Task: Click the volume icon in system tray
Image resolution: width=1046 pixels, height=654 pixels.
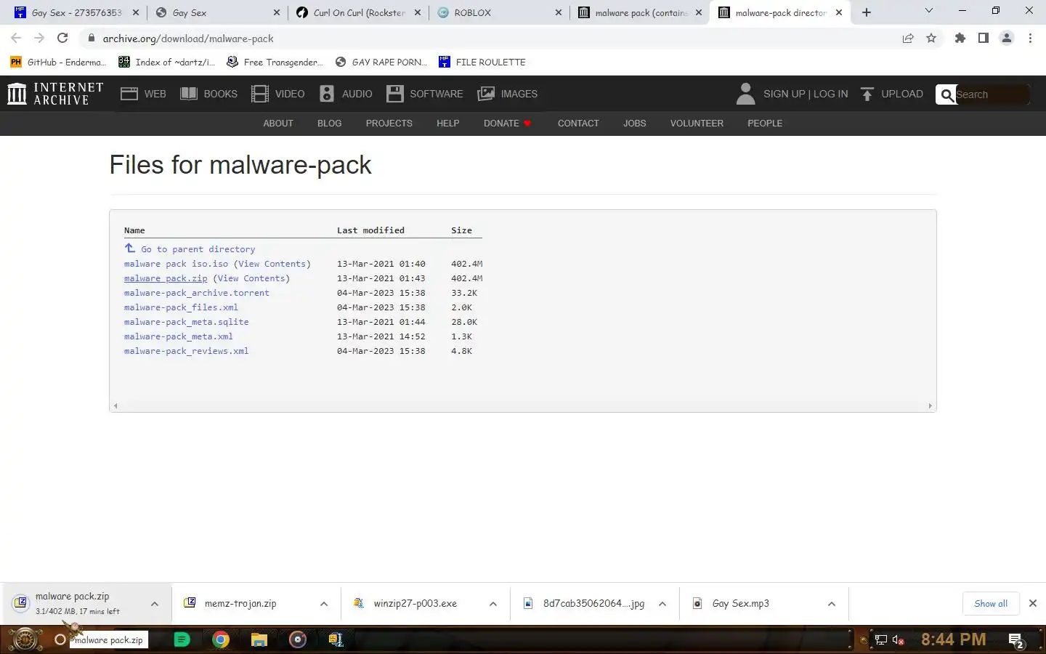Action: [899, 640]
